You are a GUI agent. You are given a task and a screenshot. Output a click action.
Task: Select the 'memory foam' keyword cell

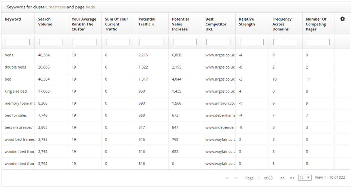point(19,103)
